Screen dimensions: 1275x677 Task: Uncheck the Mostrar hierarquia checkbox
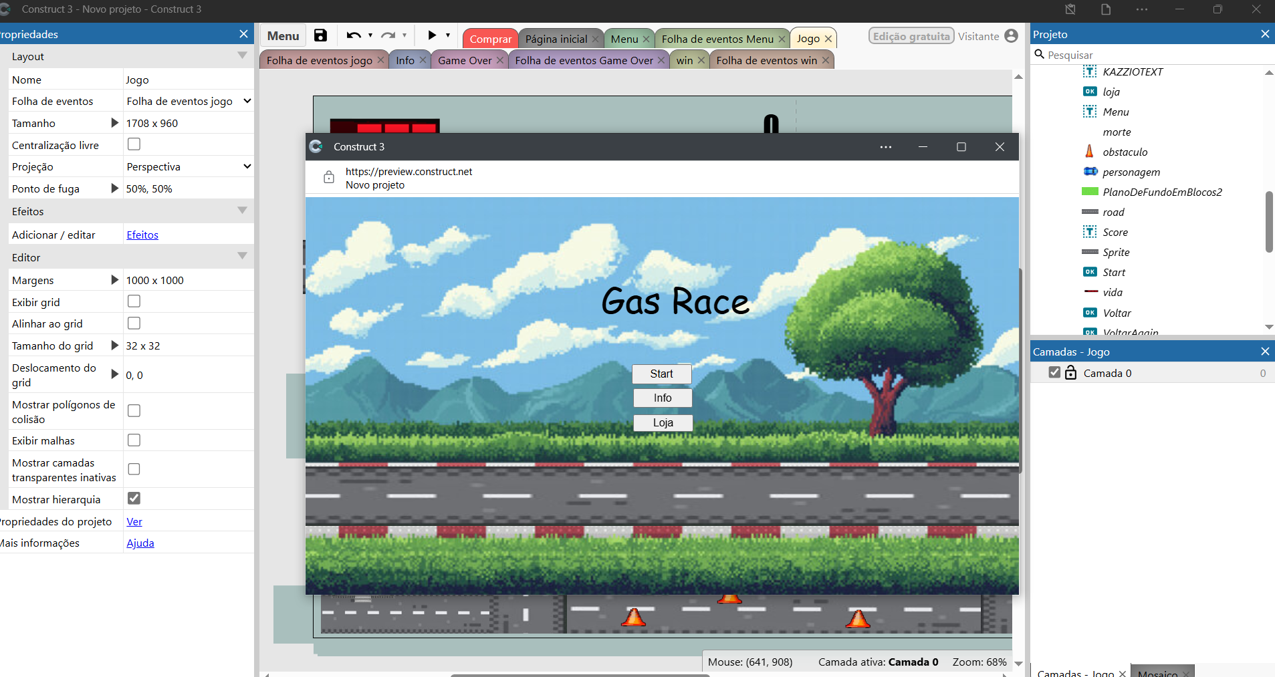pyautogui.click(x=134, y=499)
